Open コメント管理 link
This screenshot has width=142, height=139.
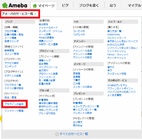12,54
